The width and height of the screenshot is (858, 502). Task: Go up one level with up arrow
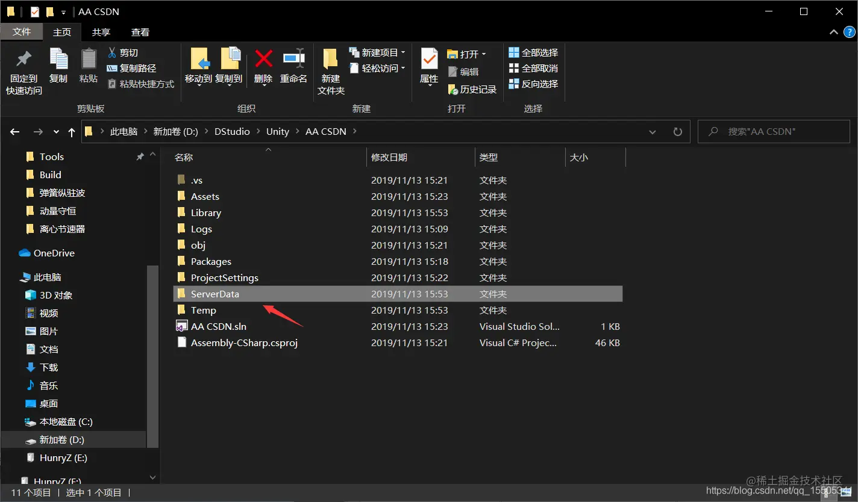[72, 131]
